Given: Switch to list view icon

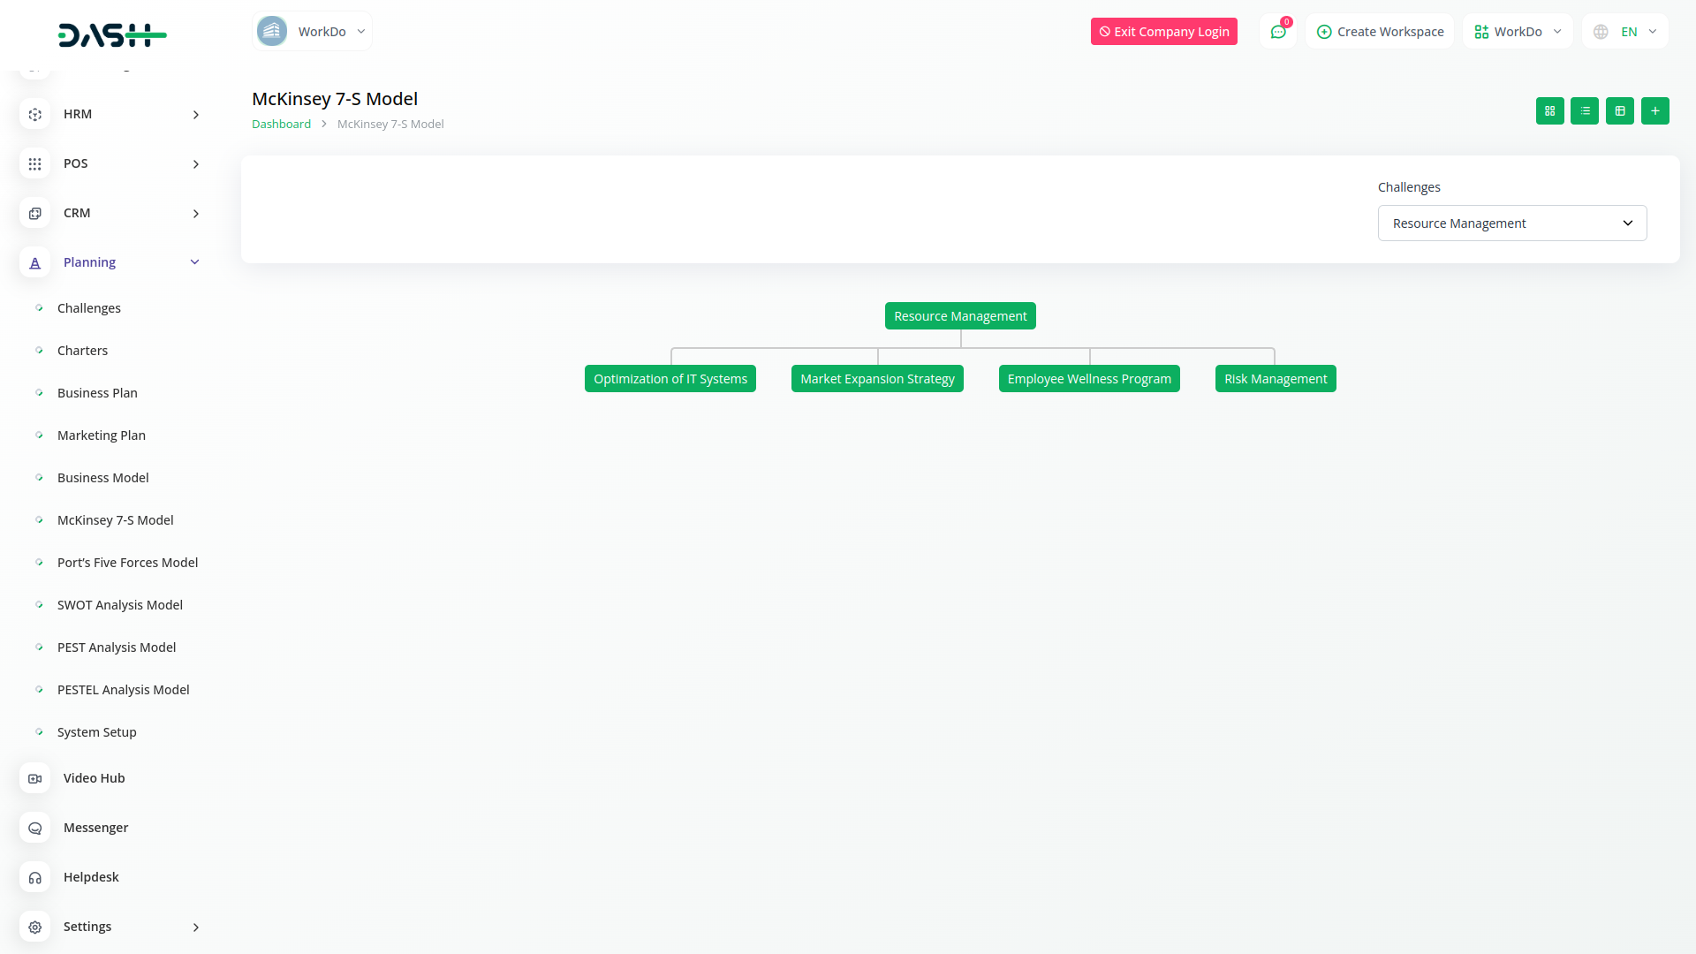Looking at the screenshot, I should click(1585, 111).
